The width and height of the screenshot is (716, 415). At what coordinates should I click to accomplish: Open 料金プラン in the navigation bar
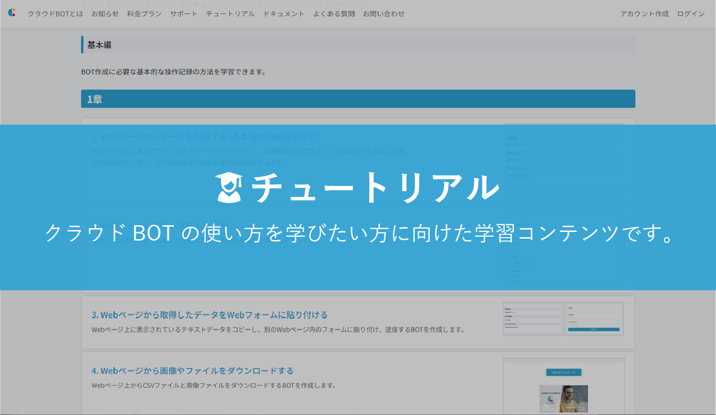tap(144, 14)
